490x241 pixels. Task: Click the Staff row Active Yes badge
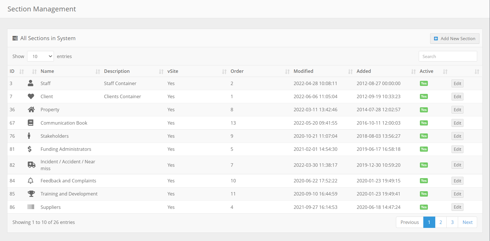pyautogui.click(x=424, y=83)
